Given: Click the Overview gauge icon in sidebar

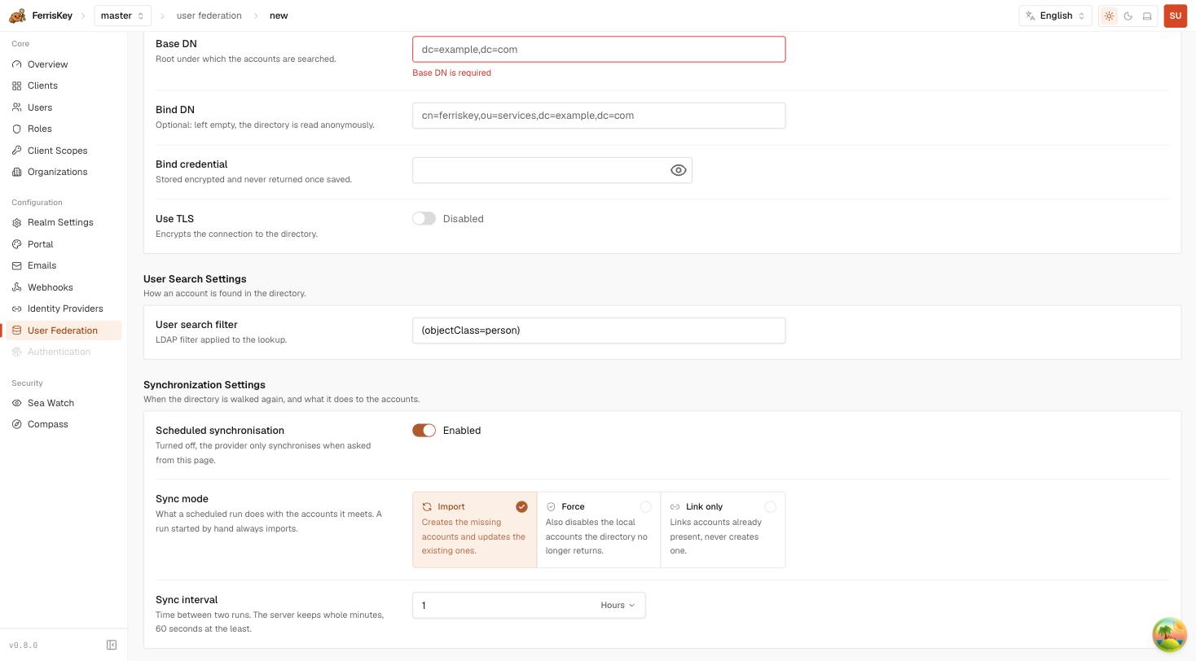Looking at the screenshot, I should click(x=17, y=64).
